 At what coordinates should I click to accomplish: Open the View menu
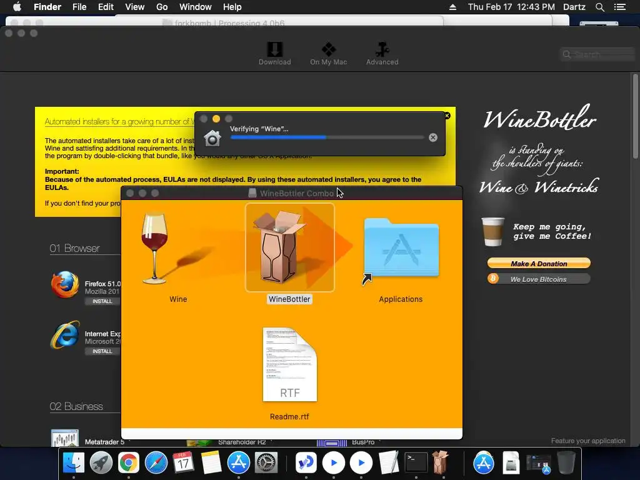click(x=135, y=7)
